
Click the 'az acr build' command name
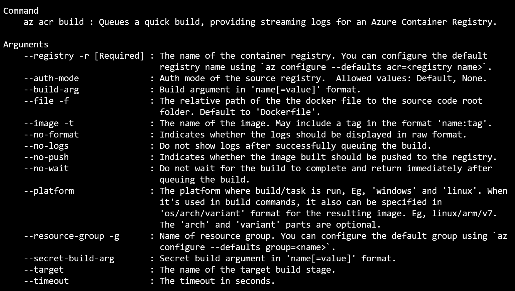(x=54, y=22)
